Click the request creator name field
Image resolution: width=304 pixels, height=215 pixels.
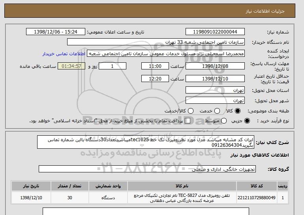(166, 54)
